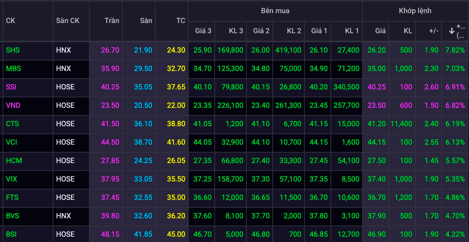Select the Bên mua group header
The width and height of the screenshot is (469, 242).
pyautogui.click(x=275, y=11)
